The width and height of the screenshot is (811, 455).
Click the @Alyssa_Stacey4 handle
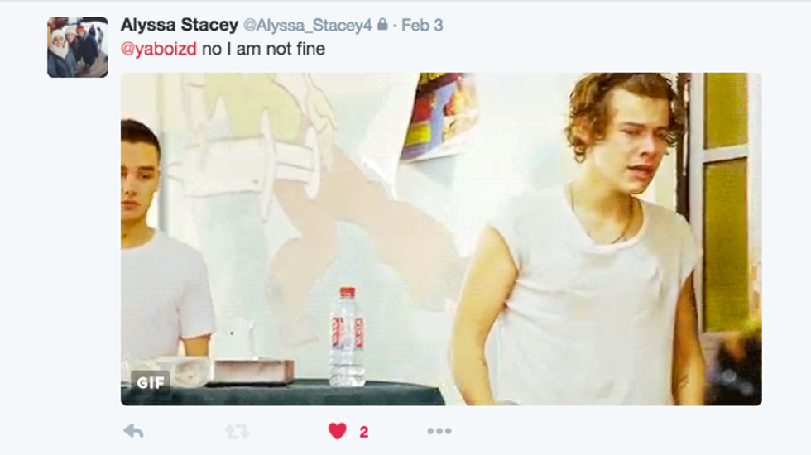click(x=307, y=26)
